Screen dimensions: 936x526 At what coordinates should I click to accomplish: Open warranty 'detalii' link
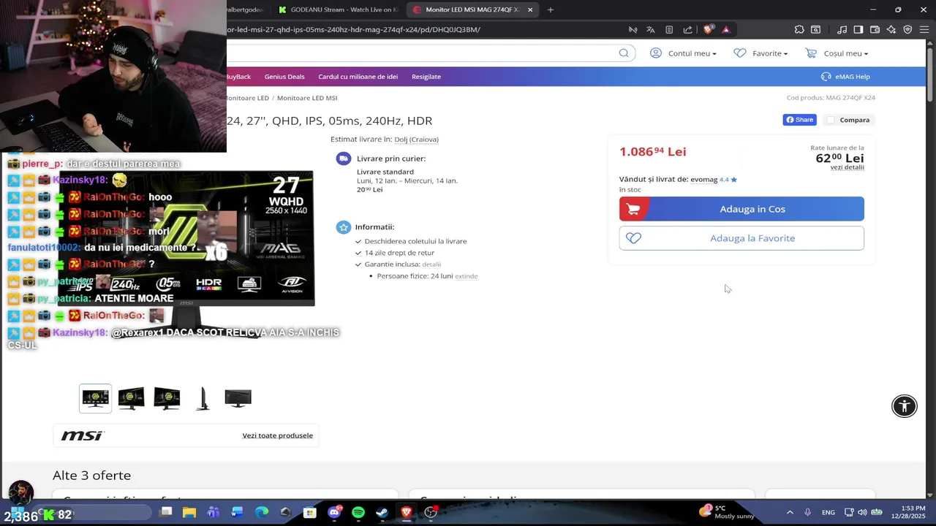click(431, 264)
